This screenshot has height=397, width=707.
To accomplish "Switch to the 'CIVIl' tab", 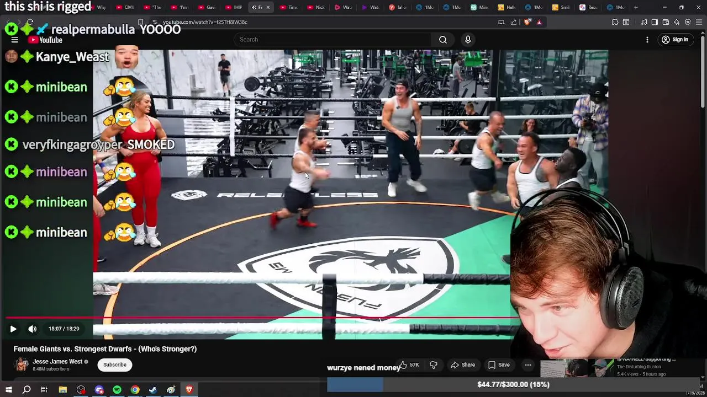I will point(125,7).
